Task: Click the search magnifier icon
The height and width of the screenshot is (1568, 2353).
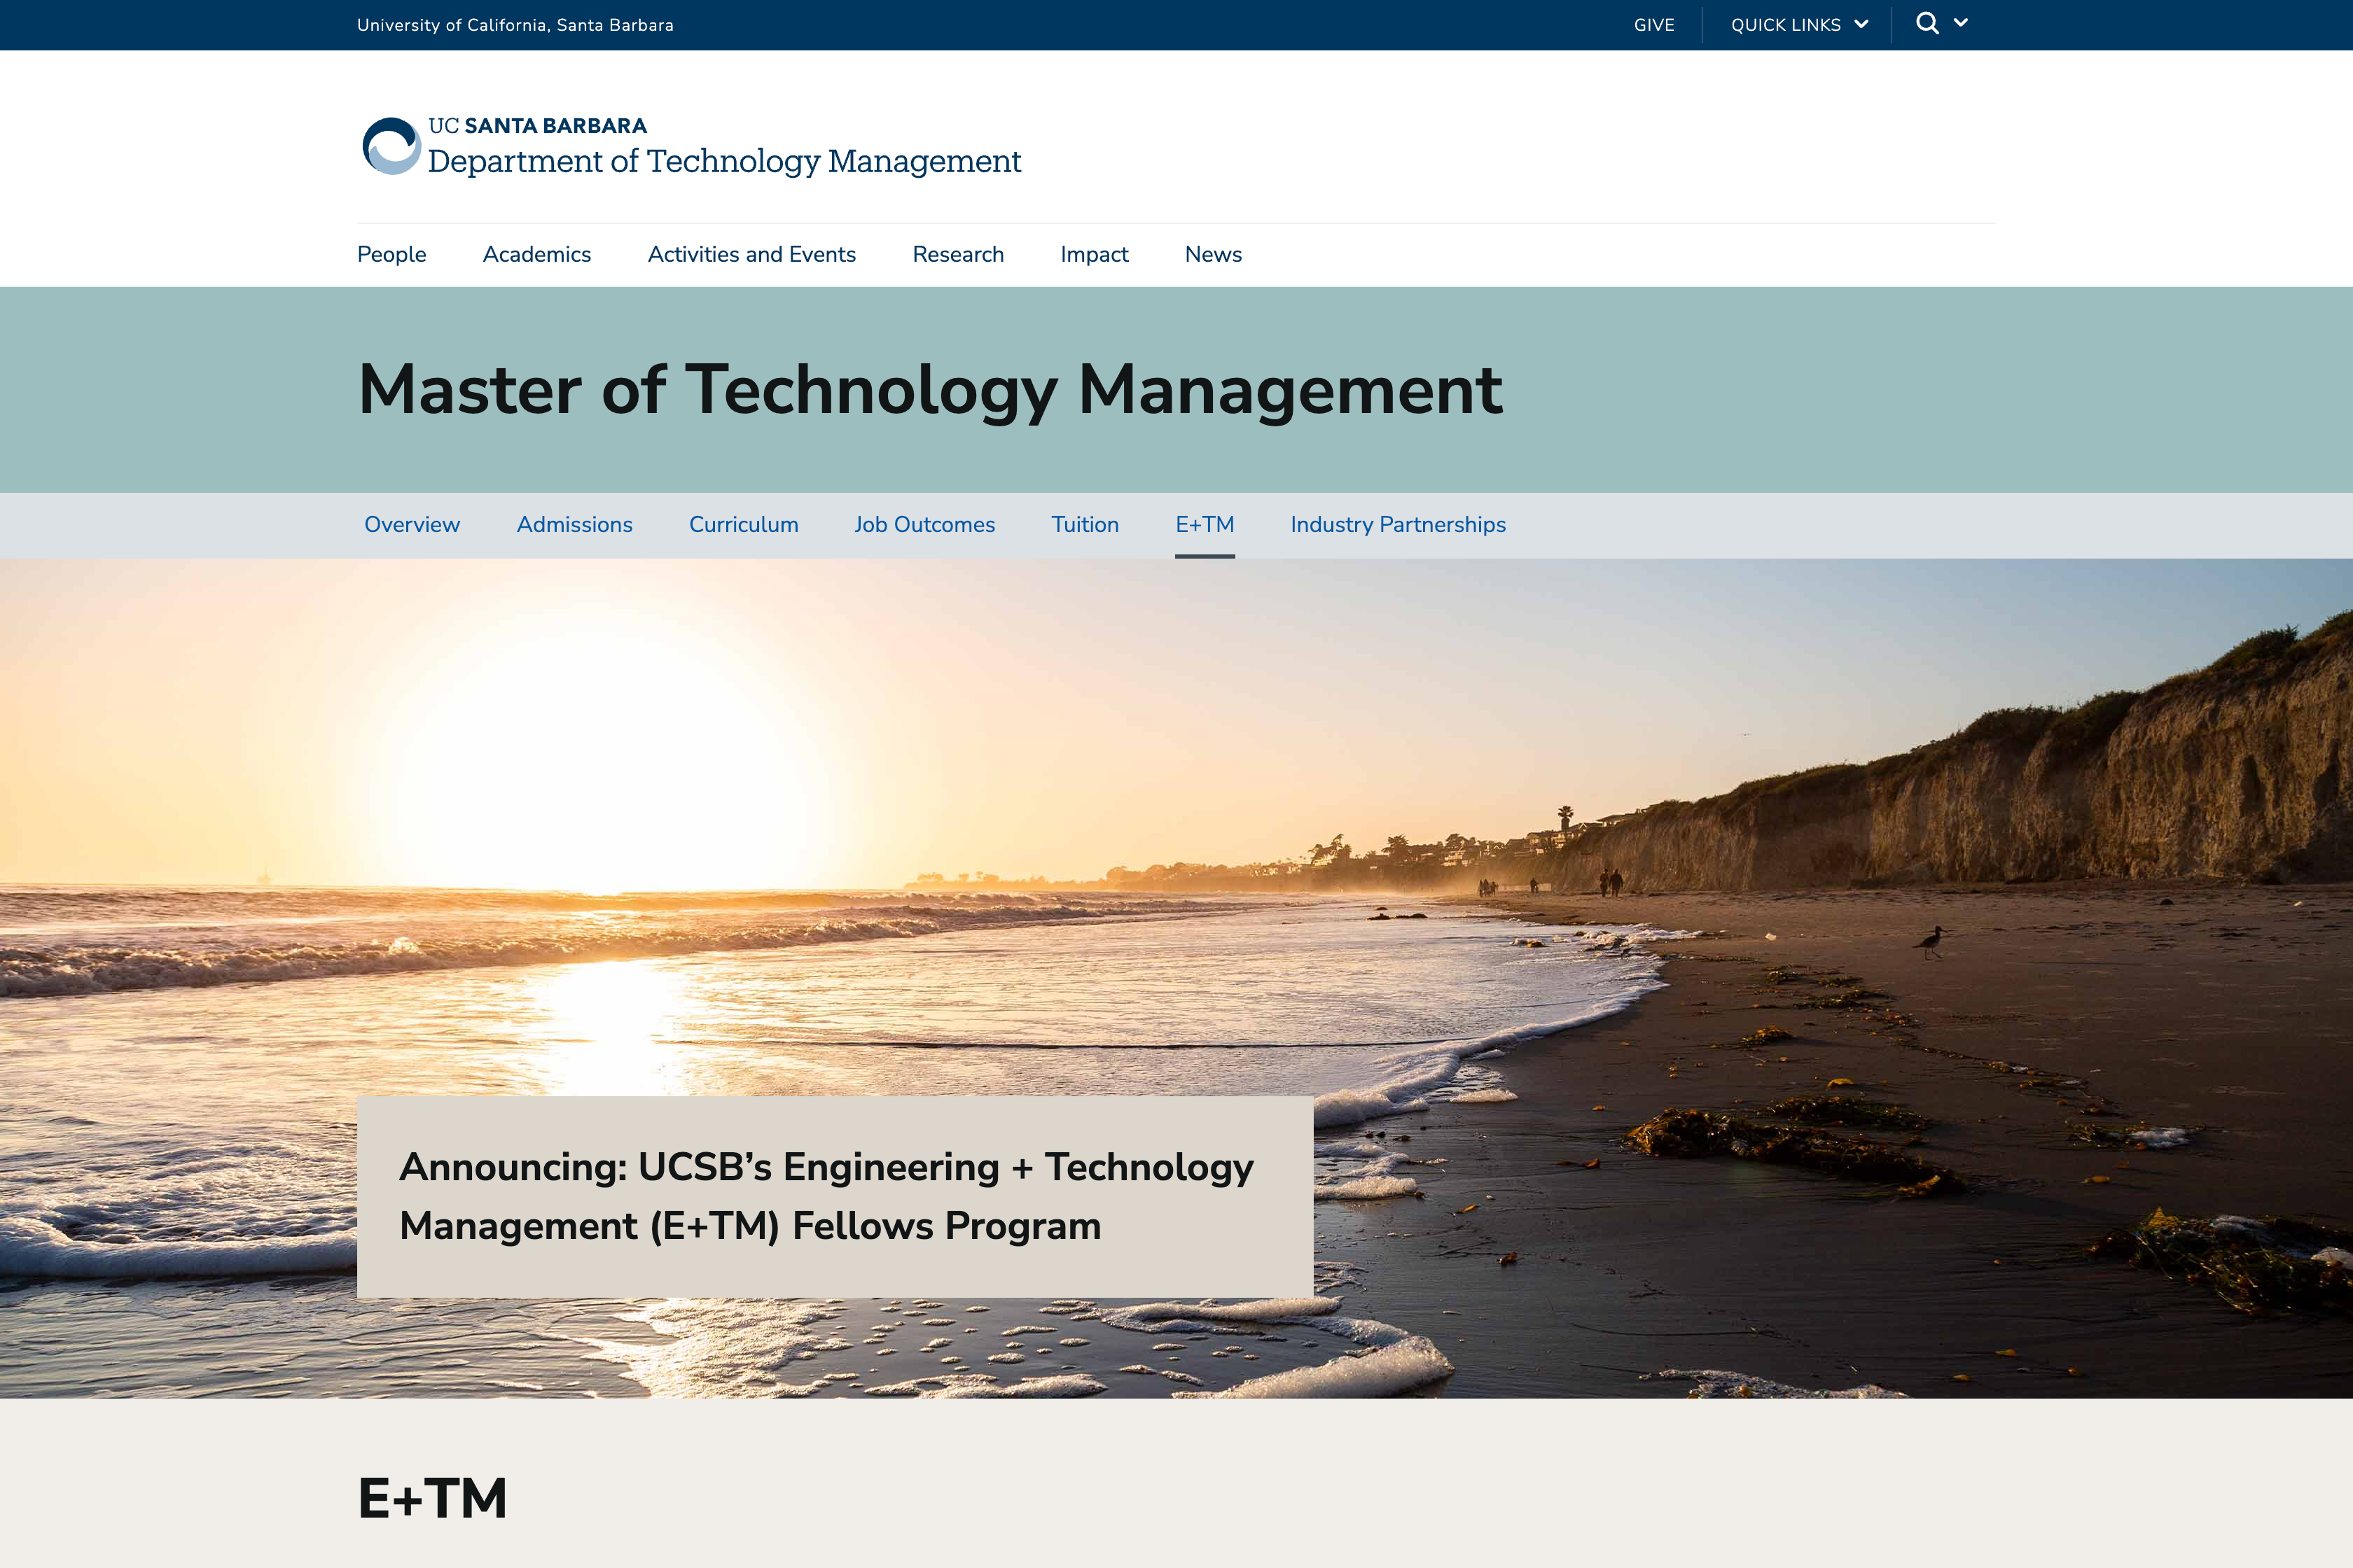Action: point(1926,24)
